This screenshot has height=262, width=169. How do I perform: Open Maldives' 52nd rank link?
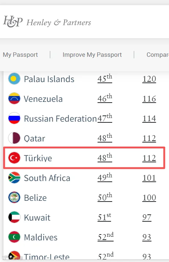[x=106, y=237]
